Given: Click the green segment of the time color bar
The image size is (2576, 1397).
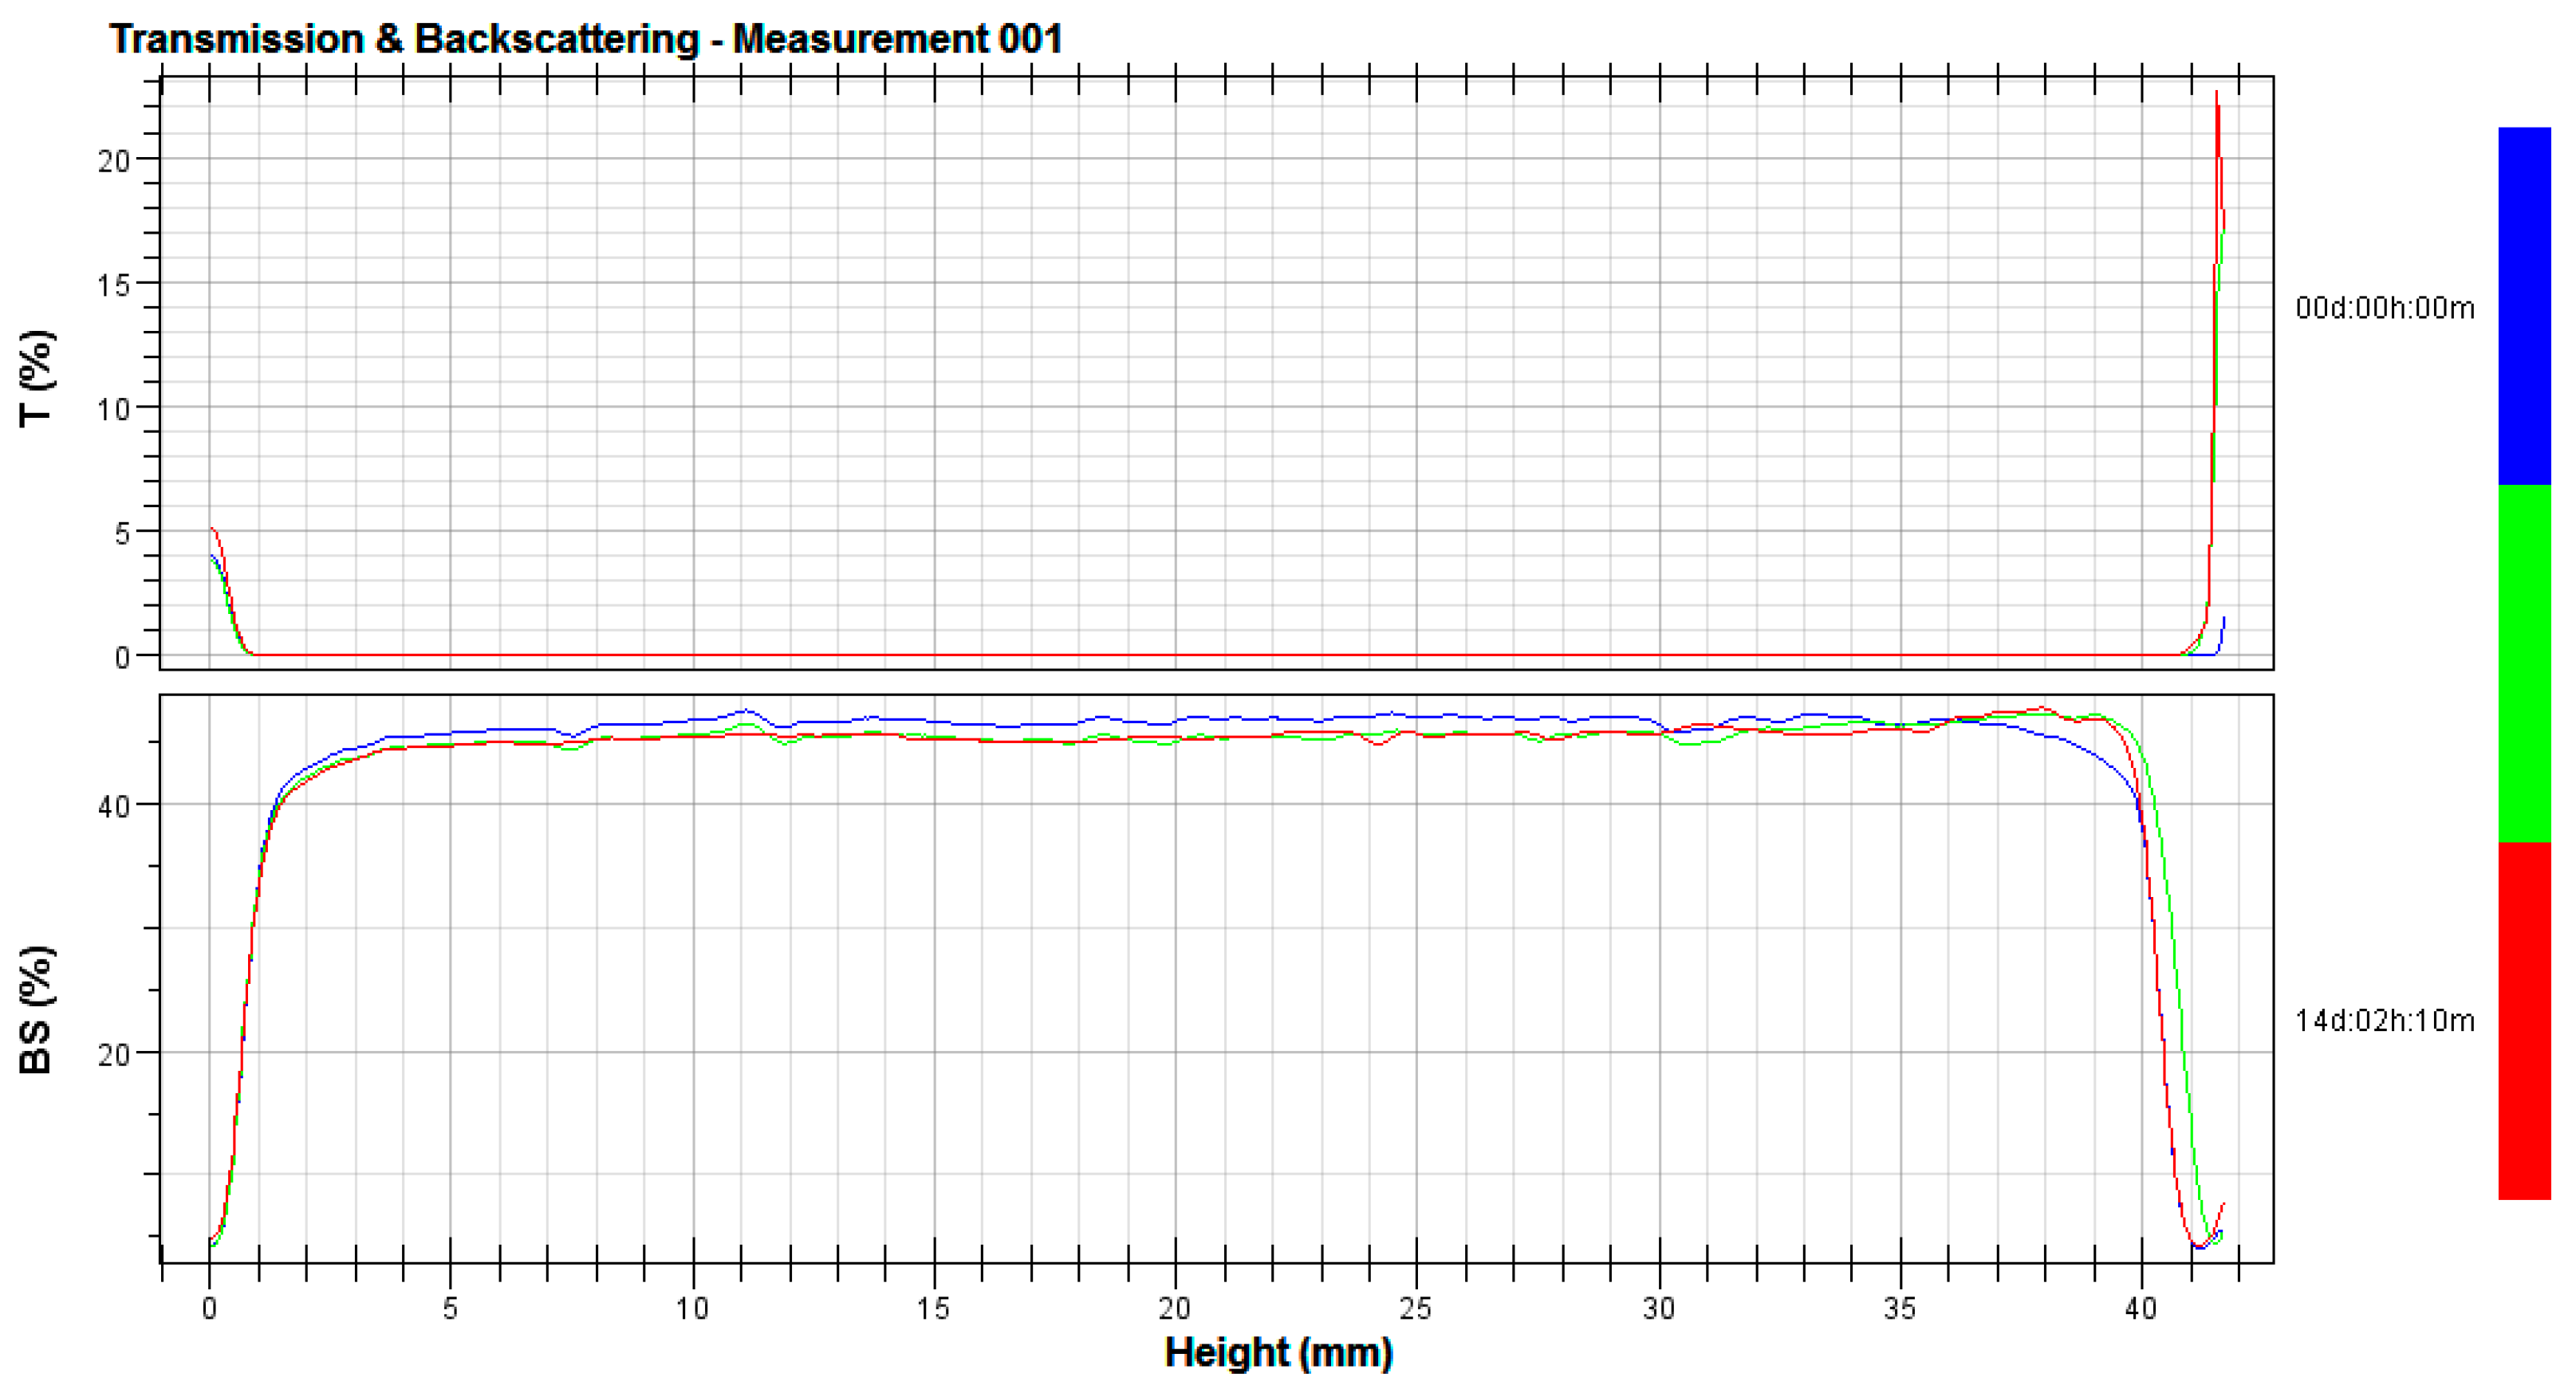Looking at the screenshot, I should [x=2524, y=663].
